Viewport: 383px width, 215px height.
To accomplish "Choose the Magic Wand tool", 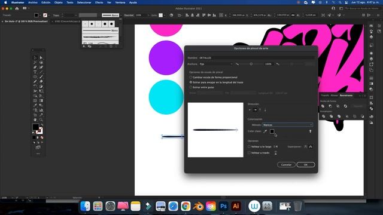I will click(x=35, y=62).
